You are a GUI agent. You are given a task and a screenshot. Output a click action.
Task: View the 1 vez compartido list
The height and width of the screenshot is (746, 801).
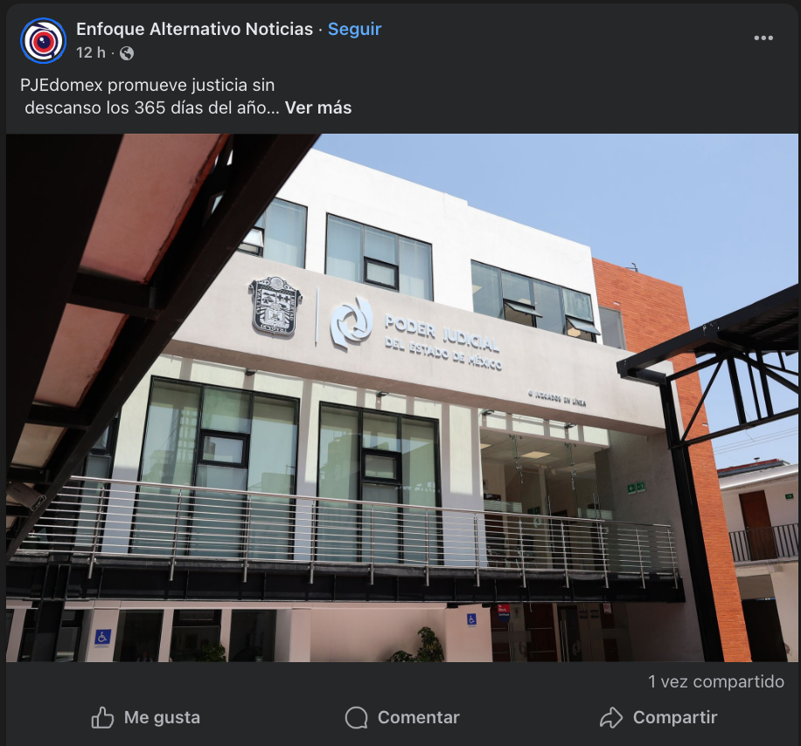[x=716, y=681]
